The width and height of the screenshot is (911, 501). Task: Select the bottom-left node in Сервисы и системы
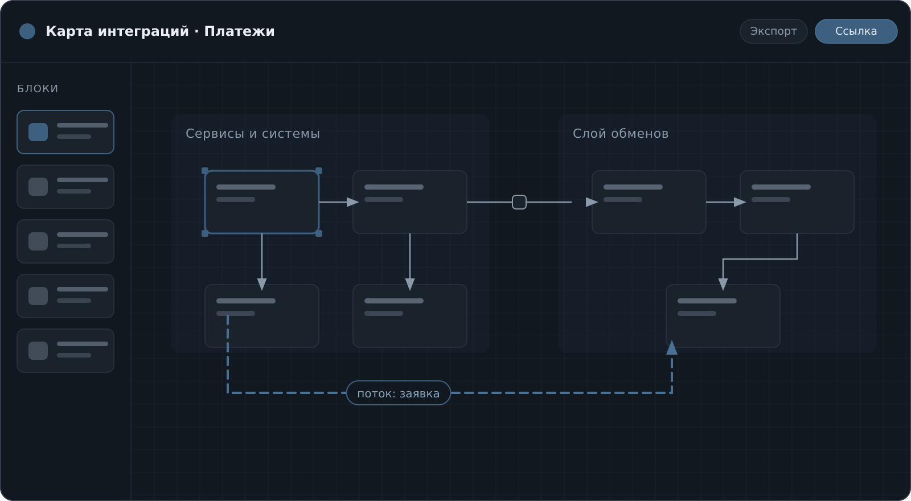tap(262, 316)
